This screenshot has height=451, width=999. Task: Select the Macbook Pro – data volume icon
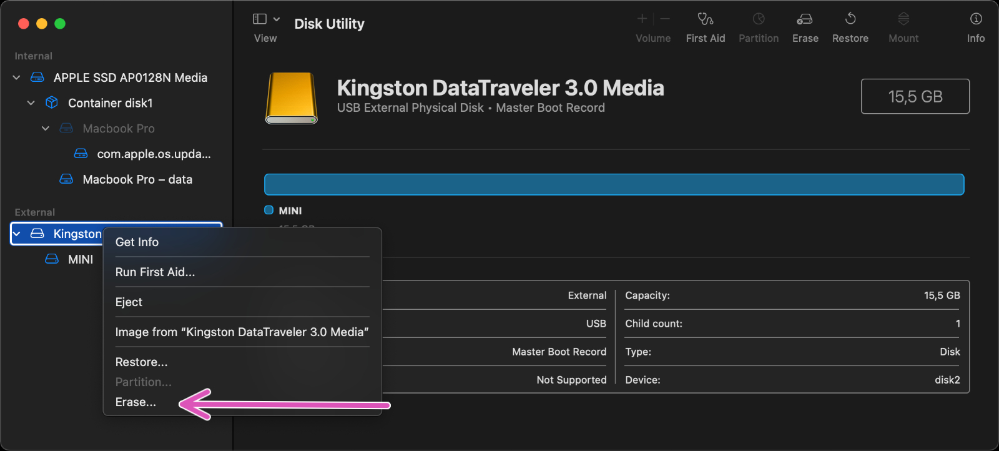pos(66,179)
